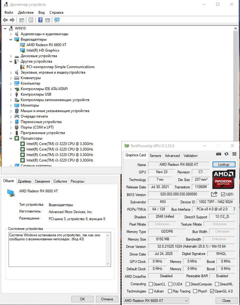Toggle the Ray Tracing checkbox
This screenshot has width=240, height=305.
tap(170, 291)
